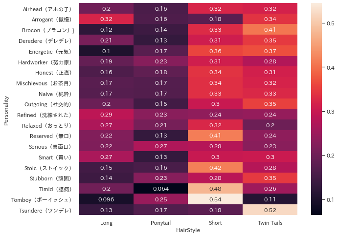Click the HairStyle axis title
Image resolution: width=338 pixels, height=236 pixels.
(x=187, y=230)
